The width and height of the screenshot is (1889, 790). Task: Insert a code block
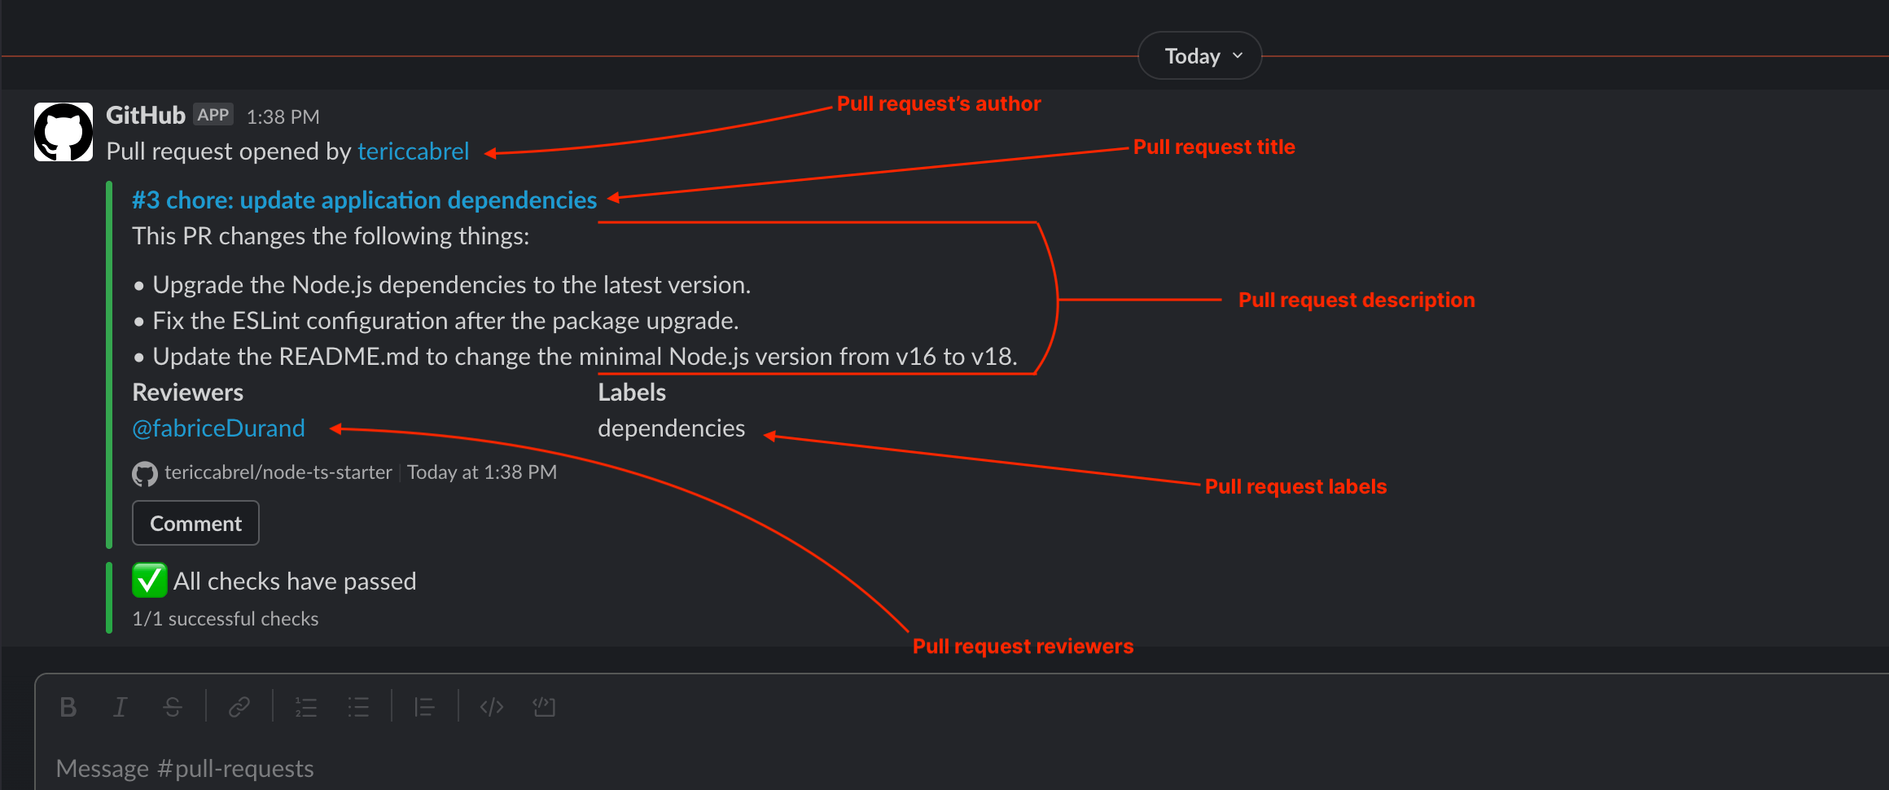(x=544, y=707)
